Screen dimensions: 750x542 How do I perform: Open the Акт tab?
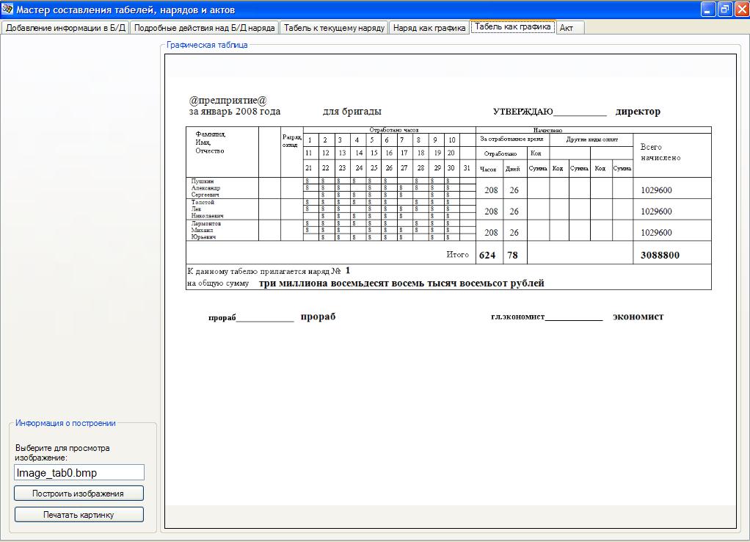click(567, 28)
